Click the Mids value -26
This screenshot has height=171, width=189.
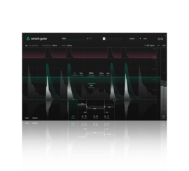(97, 116)
